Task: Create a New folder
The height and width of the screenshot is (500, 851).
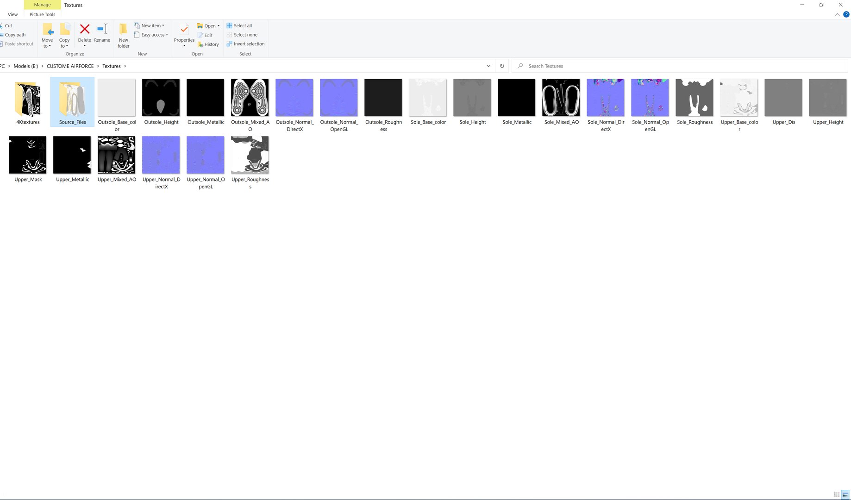Action: pyautogui.click(x=123, y=35)
